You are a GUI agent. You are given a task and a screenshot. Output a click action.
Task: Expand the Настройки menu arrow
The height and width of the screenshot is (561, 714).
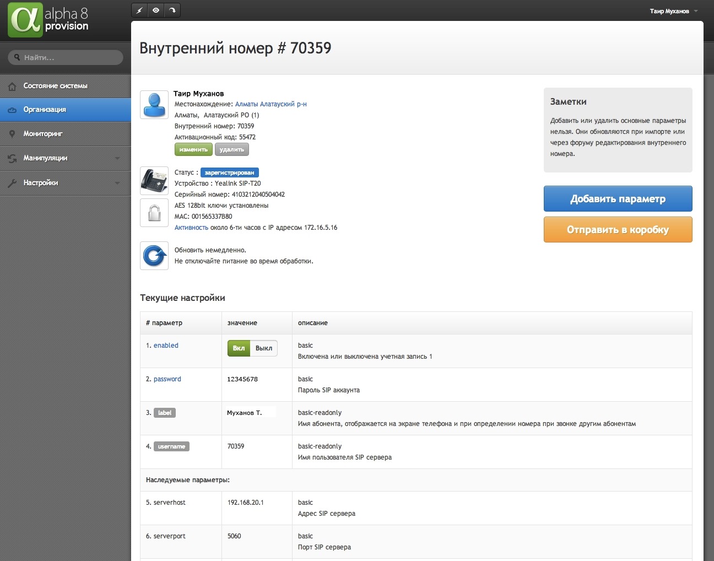[x=117, y=183]
